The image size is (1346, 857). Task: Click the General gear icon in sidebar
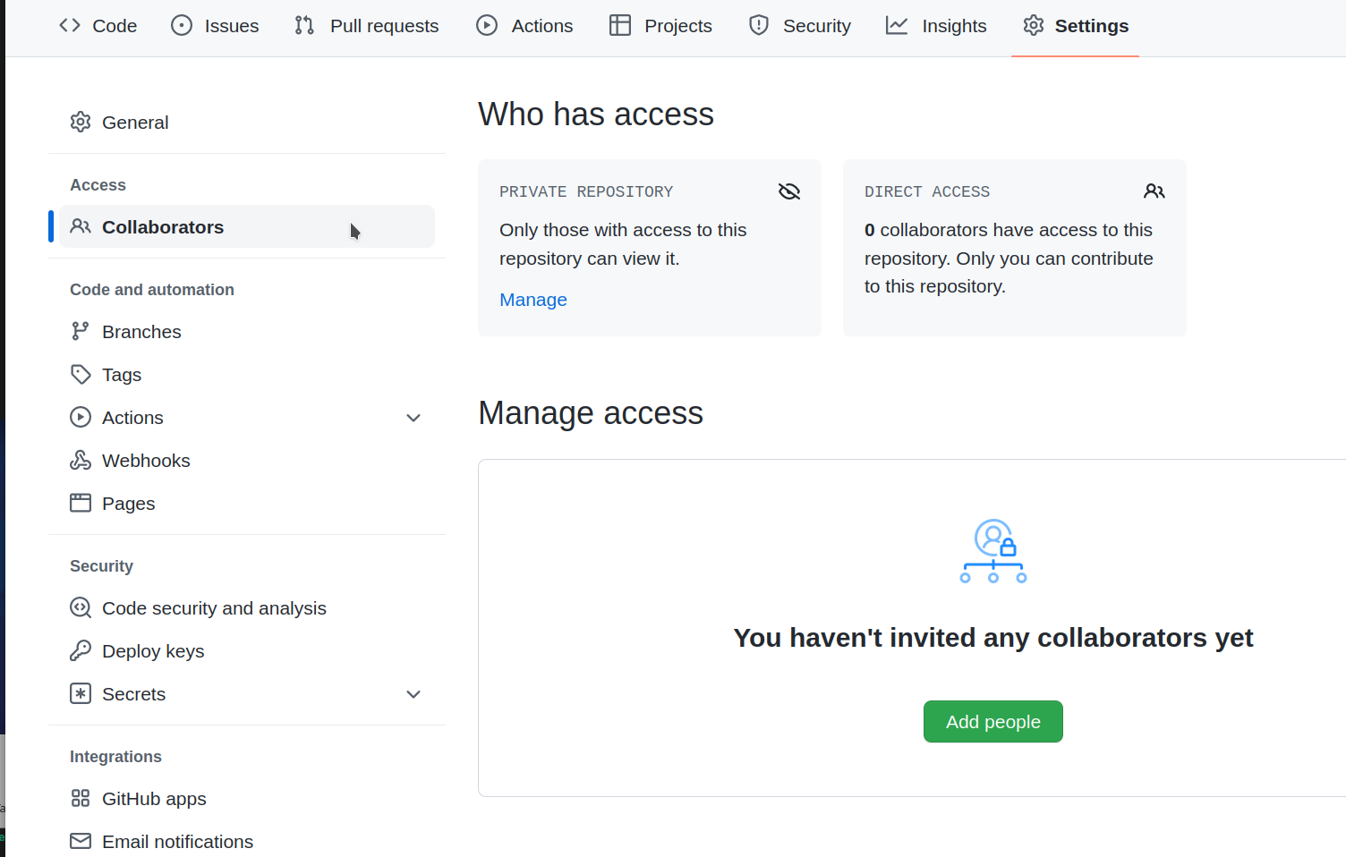(81, 122)
